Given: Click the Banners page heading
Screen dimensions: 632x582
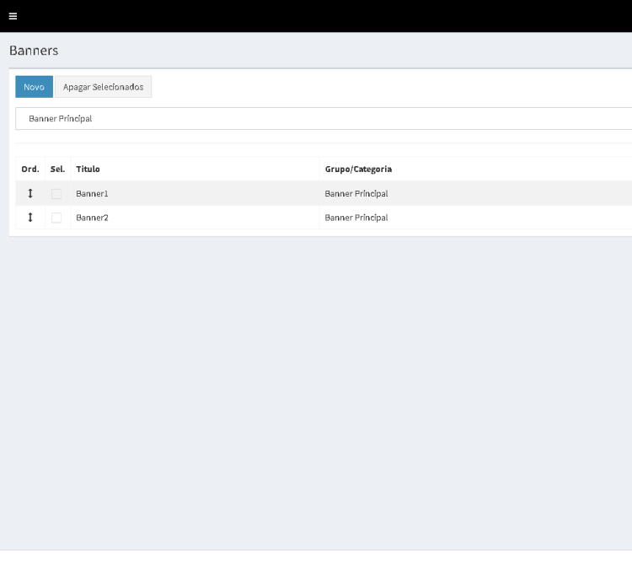Looking at the screenshot, I should point(34,51).
